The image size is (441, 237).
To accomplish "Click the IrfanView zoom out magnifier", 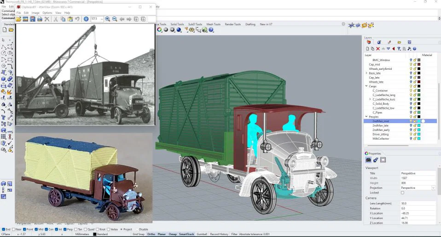I will [115, 19].
